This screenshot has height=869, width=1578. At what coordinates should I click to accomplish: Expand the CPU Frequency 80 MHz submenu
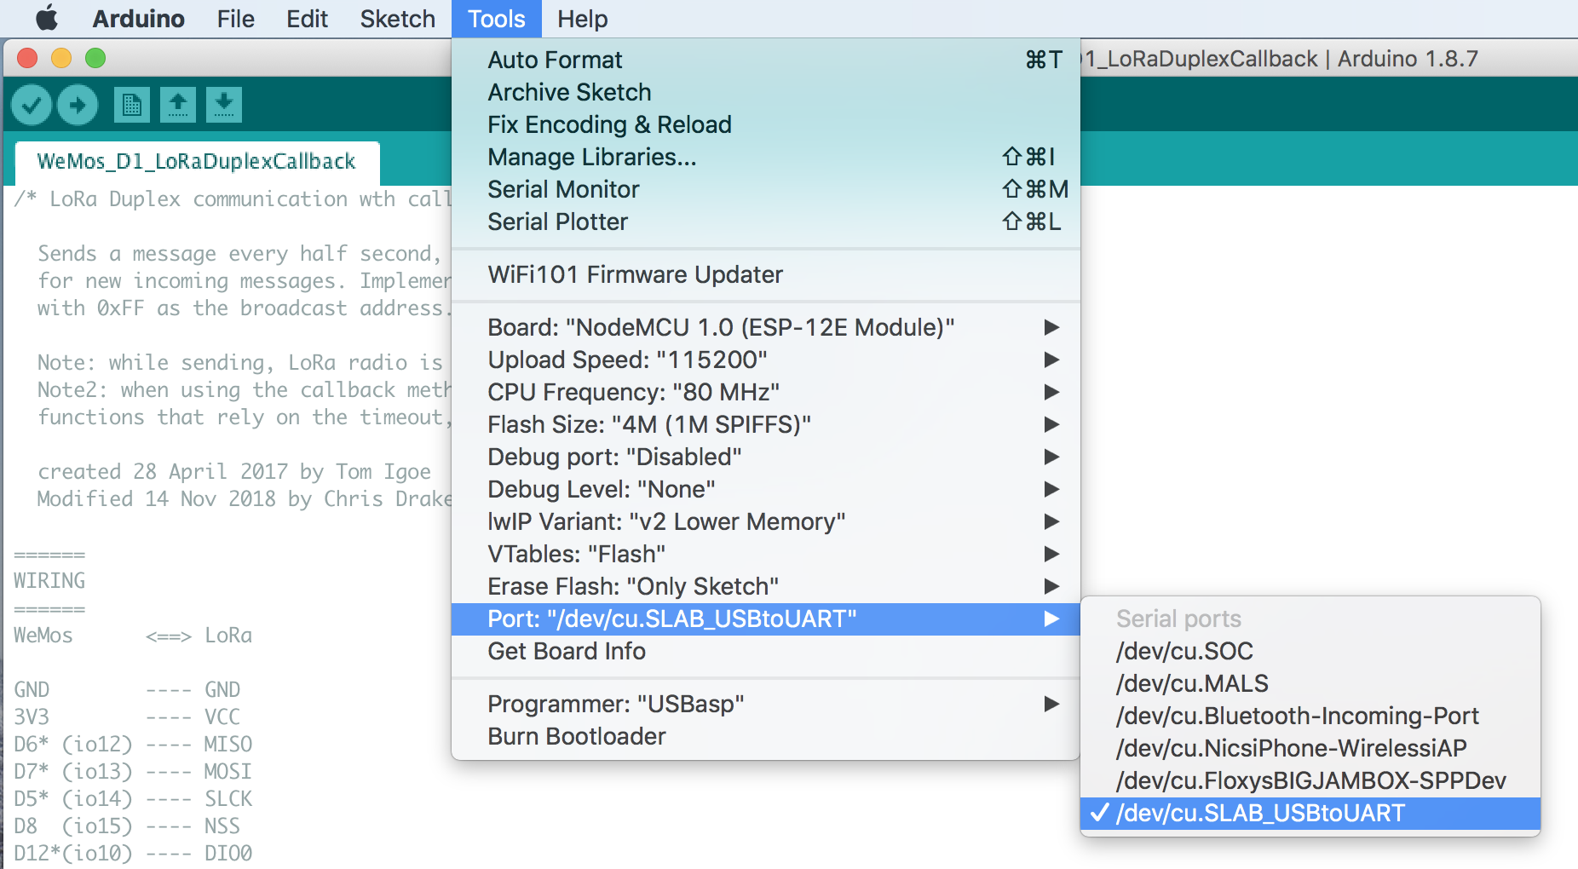click(x=765, y=392)
